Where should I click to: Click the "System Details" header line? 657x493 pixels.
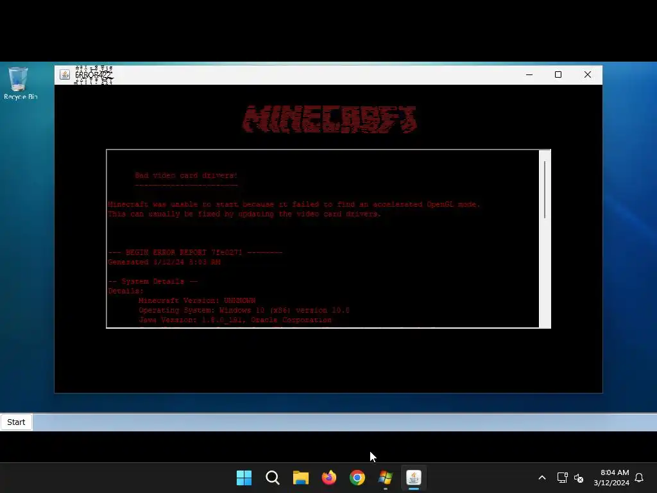pos(153,281)
